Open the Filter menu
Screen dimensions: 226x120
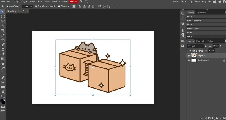[x=40, y=2]
